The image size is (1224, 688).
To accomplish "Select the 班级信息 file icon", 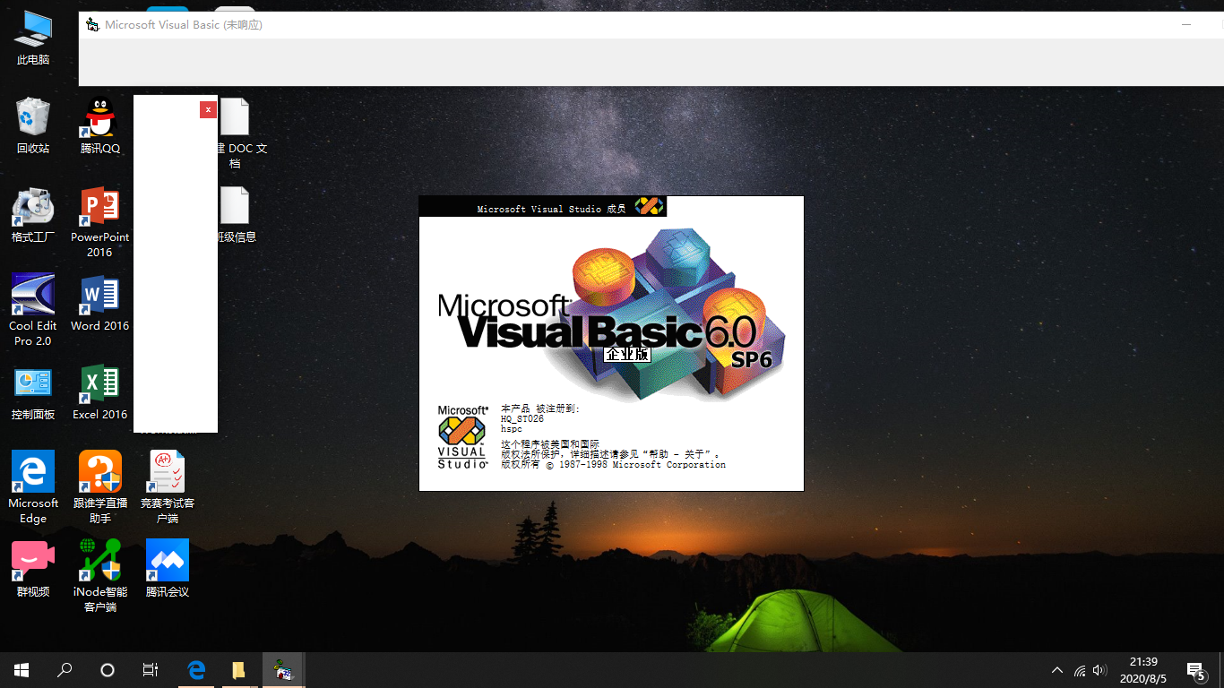I will coord(235,215).
